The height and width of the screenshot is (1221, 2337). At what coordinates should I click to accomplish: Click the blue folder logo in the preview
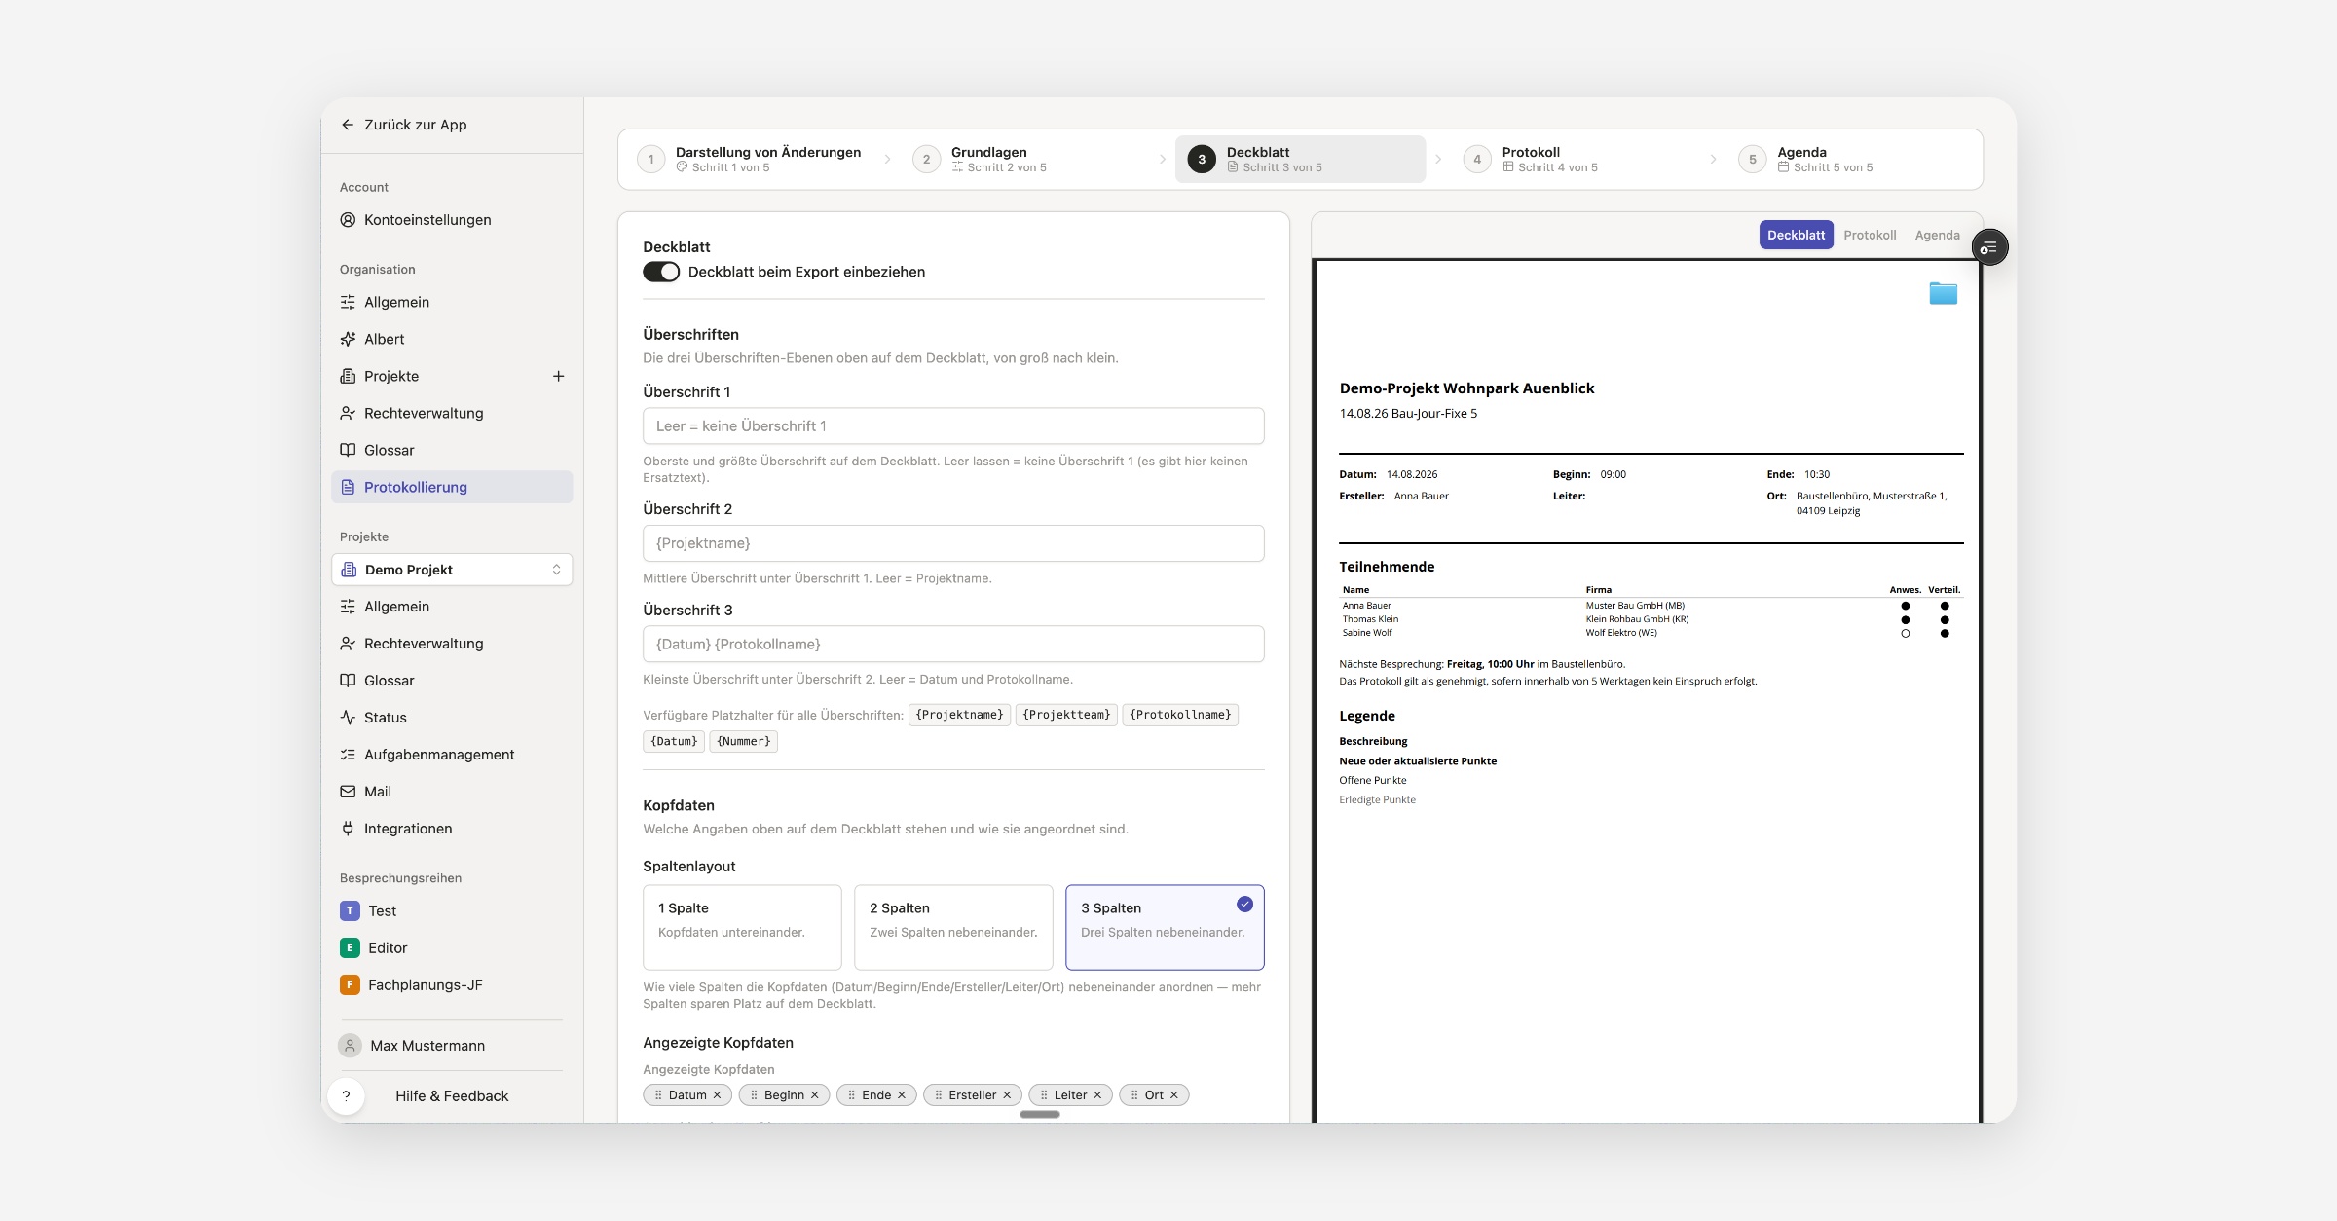(1943, 293)
